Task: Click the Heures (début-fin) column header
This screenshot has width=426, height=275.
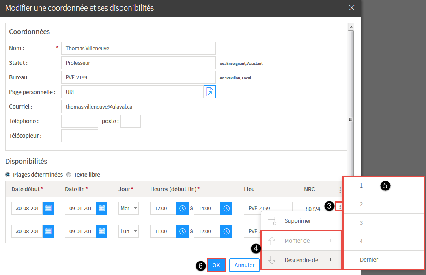Action: pyautogui.click(x=175, y=189)
